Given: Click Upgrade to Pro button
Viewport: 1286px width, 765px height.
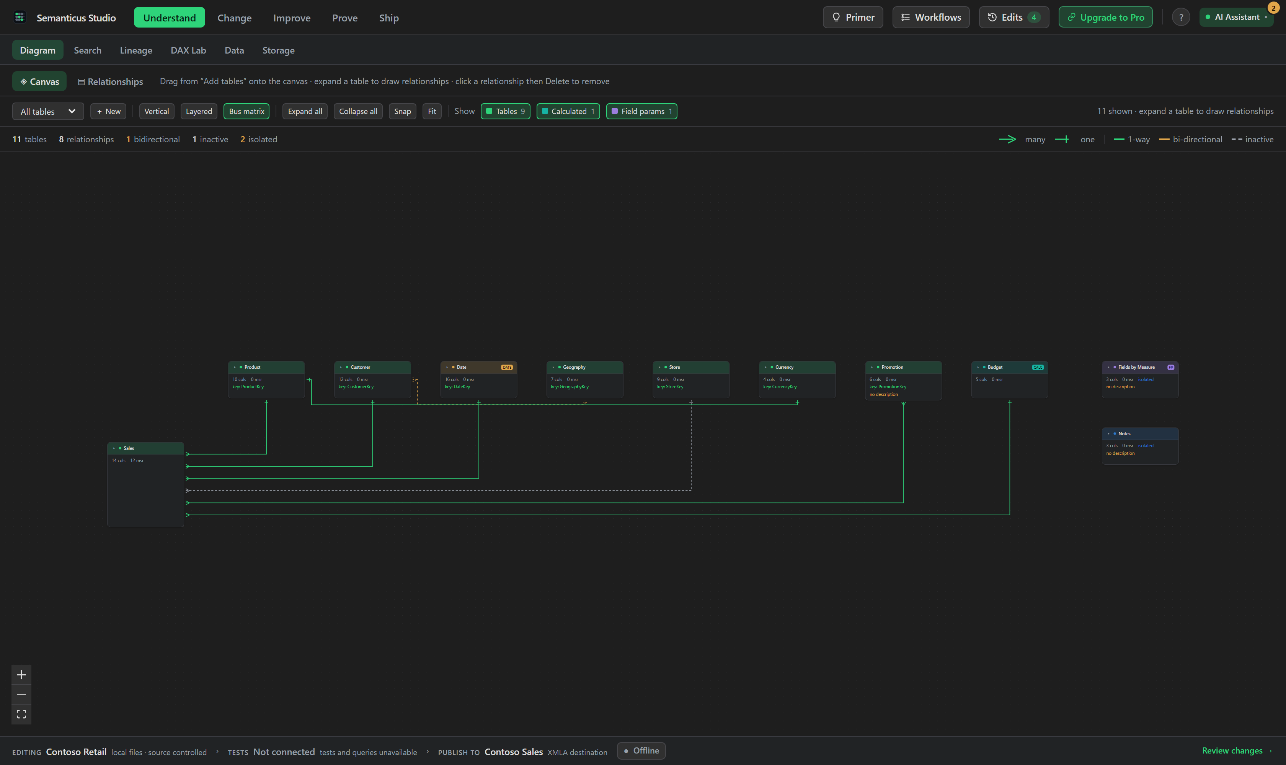Looking at the screenshot, I should pyautogui.click(x=1105, y=18).
